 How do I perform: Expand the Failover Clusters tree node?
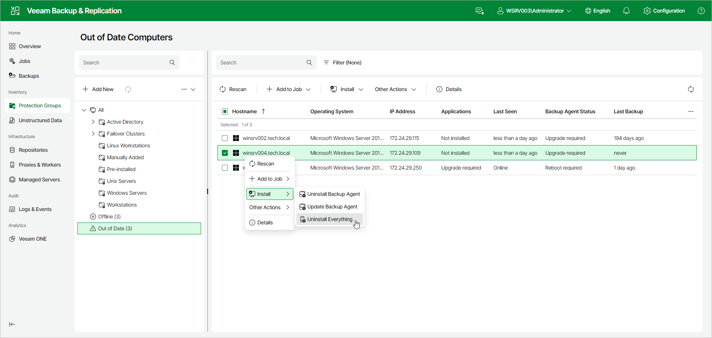pyautogui.click(x=93, y=134)
